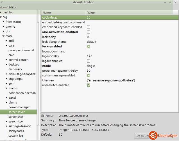
Task: Expand the control-center tree node
Action: coord(6,60)
